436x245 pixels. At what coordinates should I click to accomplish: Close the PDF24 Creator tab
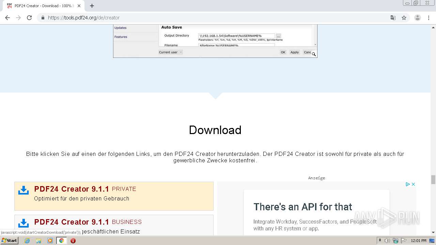79,6
